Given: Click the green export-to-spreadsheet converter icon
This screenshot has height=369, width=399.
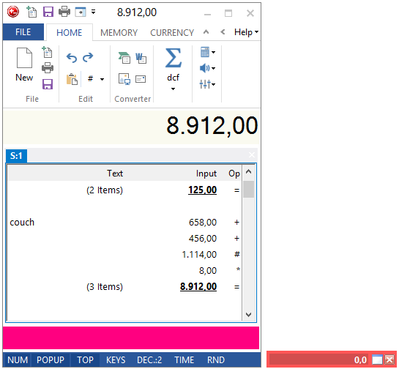Looking at the screenshot, I should (124, 58).
